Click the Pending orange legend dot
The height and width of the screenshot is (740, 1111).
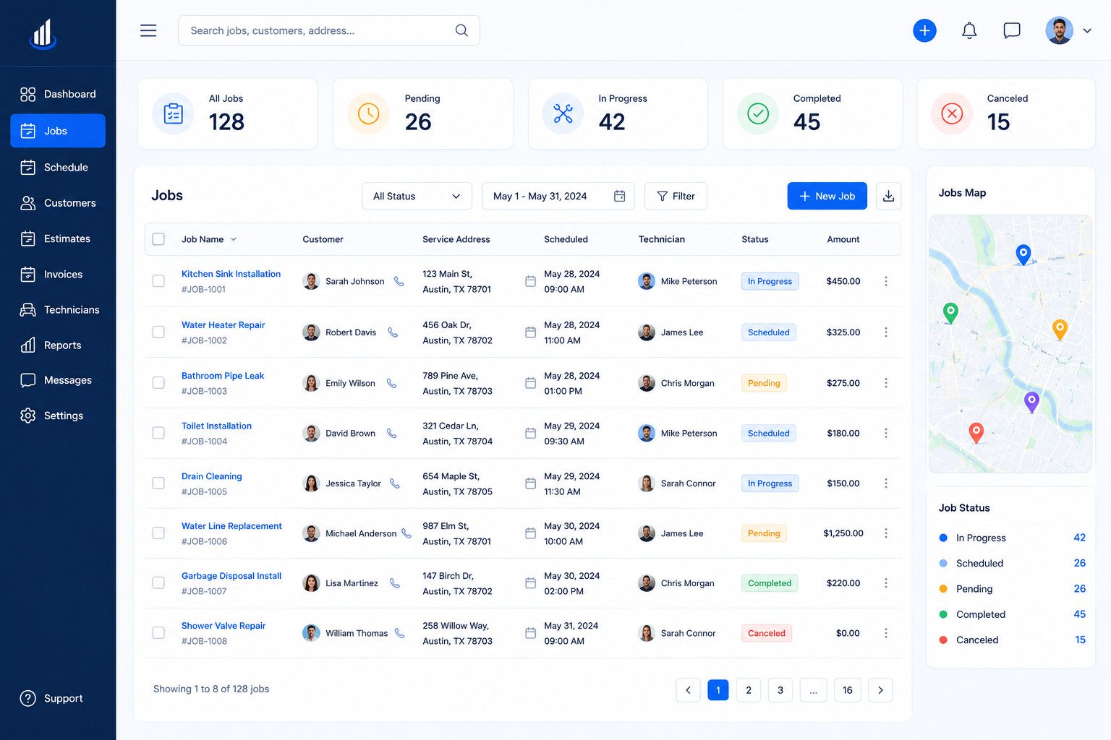coord(943,589)
